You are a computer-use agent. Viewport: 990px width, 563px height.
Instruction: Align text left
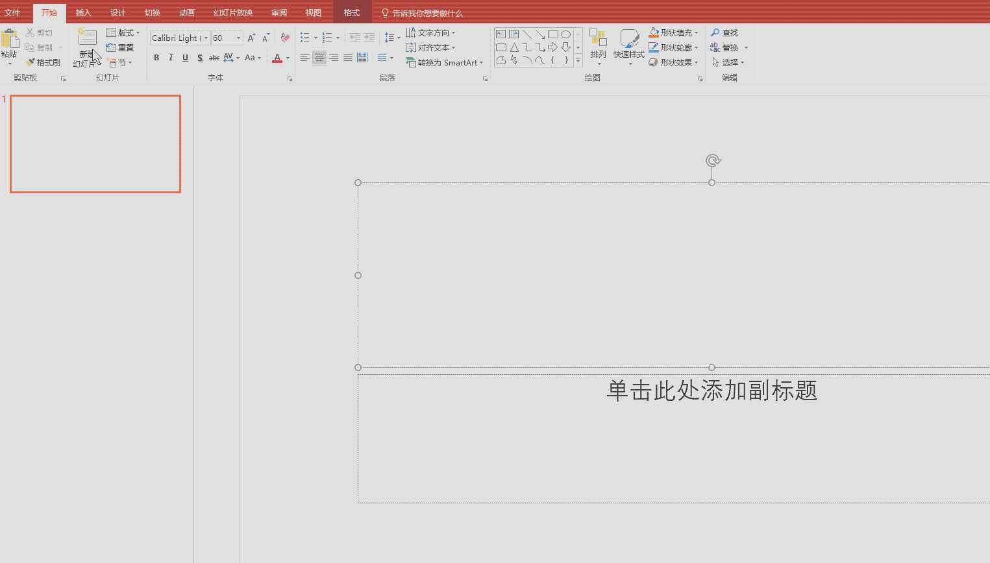[x=304, y=58]
